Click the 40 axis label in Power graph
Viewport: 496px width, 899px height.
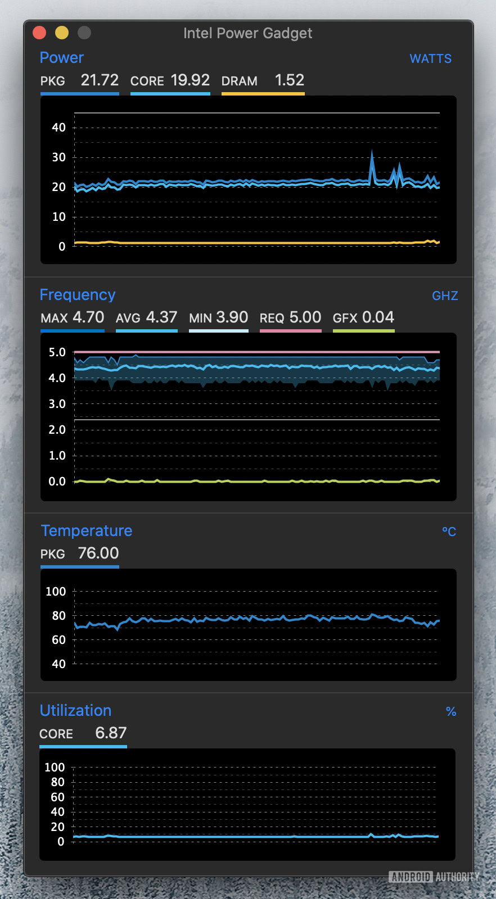pyautogui.click(x=58, y=128)
